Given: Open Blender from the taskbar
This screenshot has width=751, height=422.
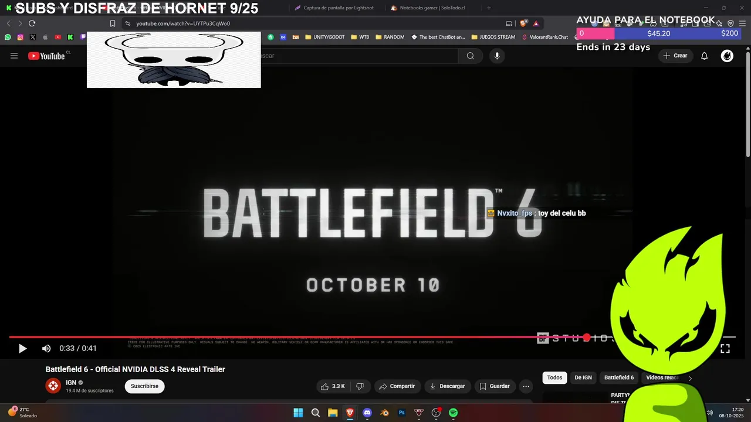Looking at the screenshot, I should 384,413.
